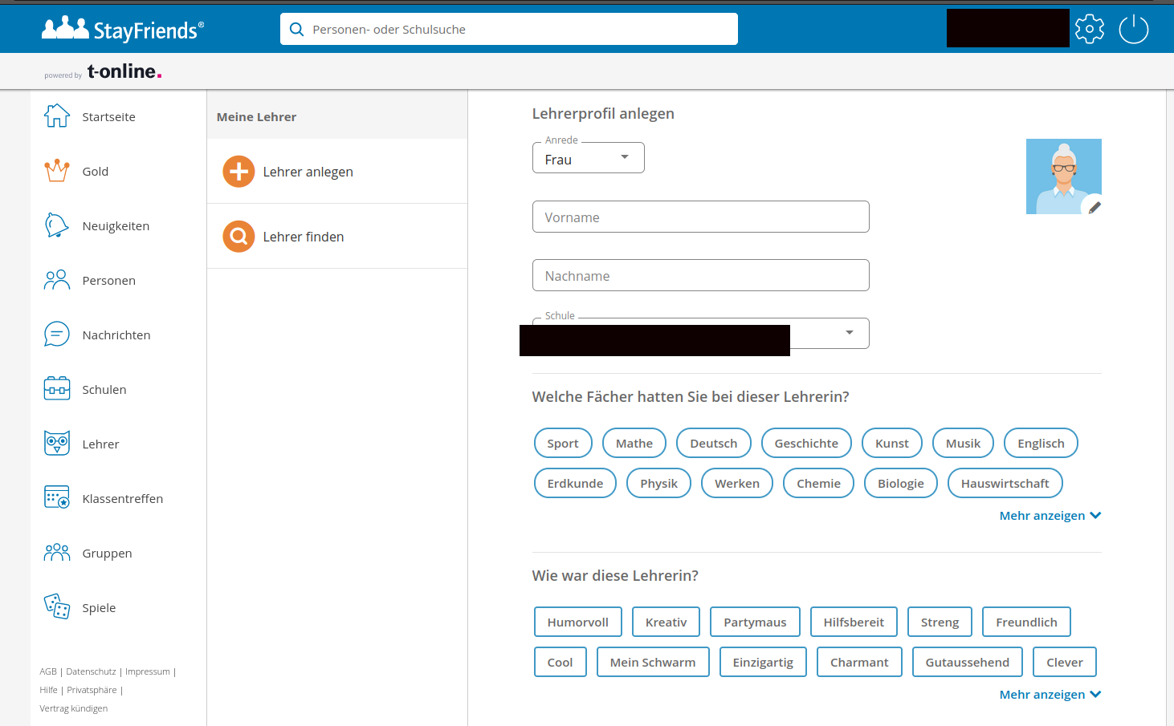1174x726 pixels.
Task: Select the Humorvoll trait
Action: coord(578,622)
